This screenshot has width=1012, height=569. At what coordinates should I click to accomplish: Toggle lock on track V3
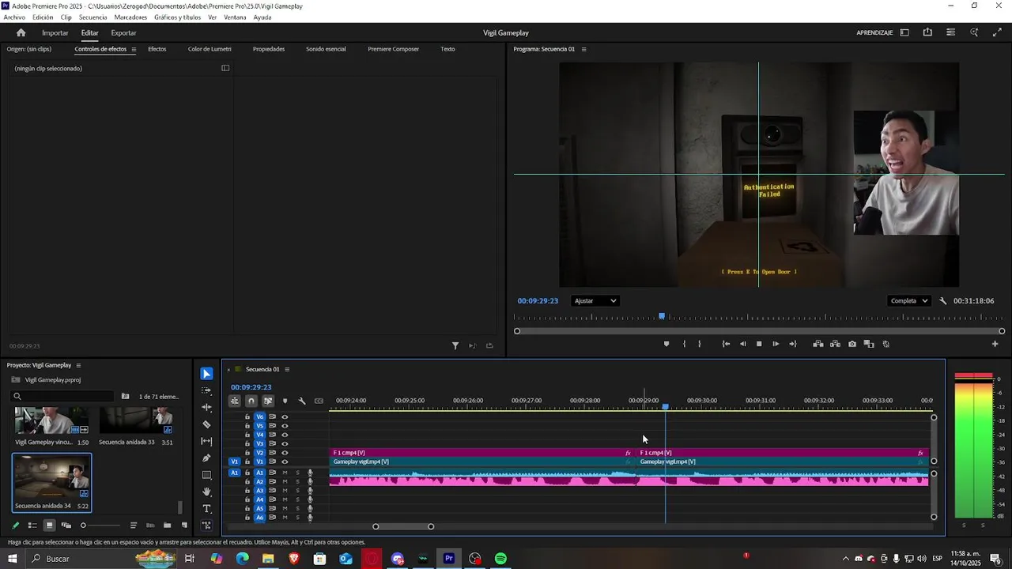click(x=247, y=443)
